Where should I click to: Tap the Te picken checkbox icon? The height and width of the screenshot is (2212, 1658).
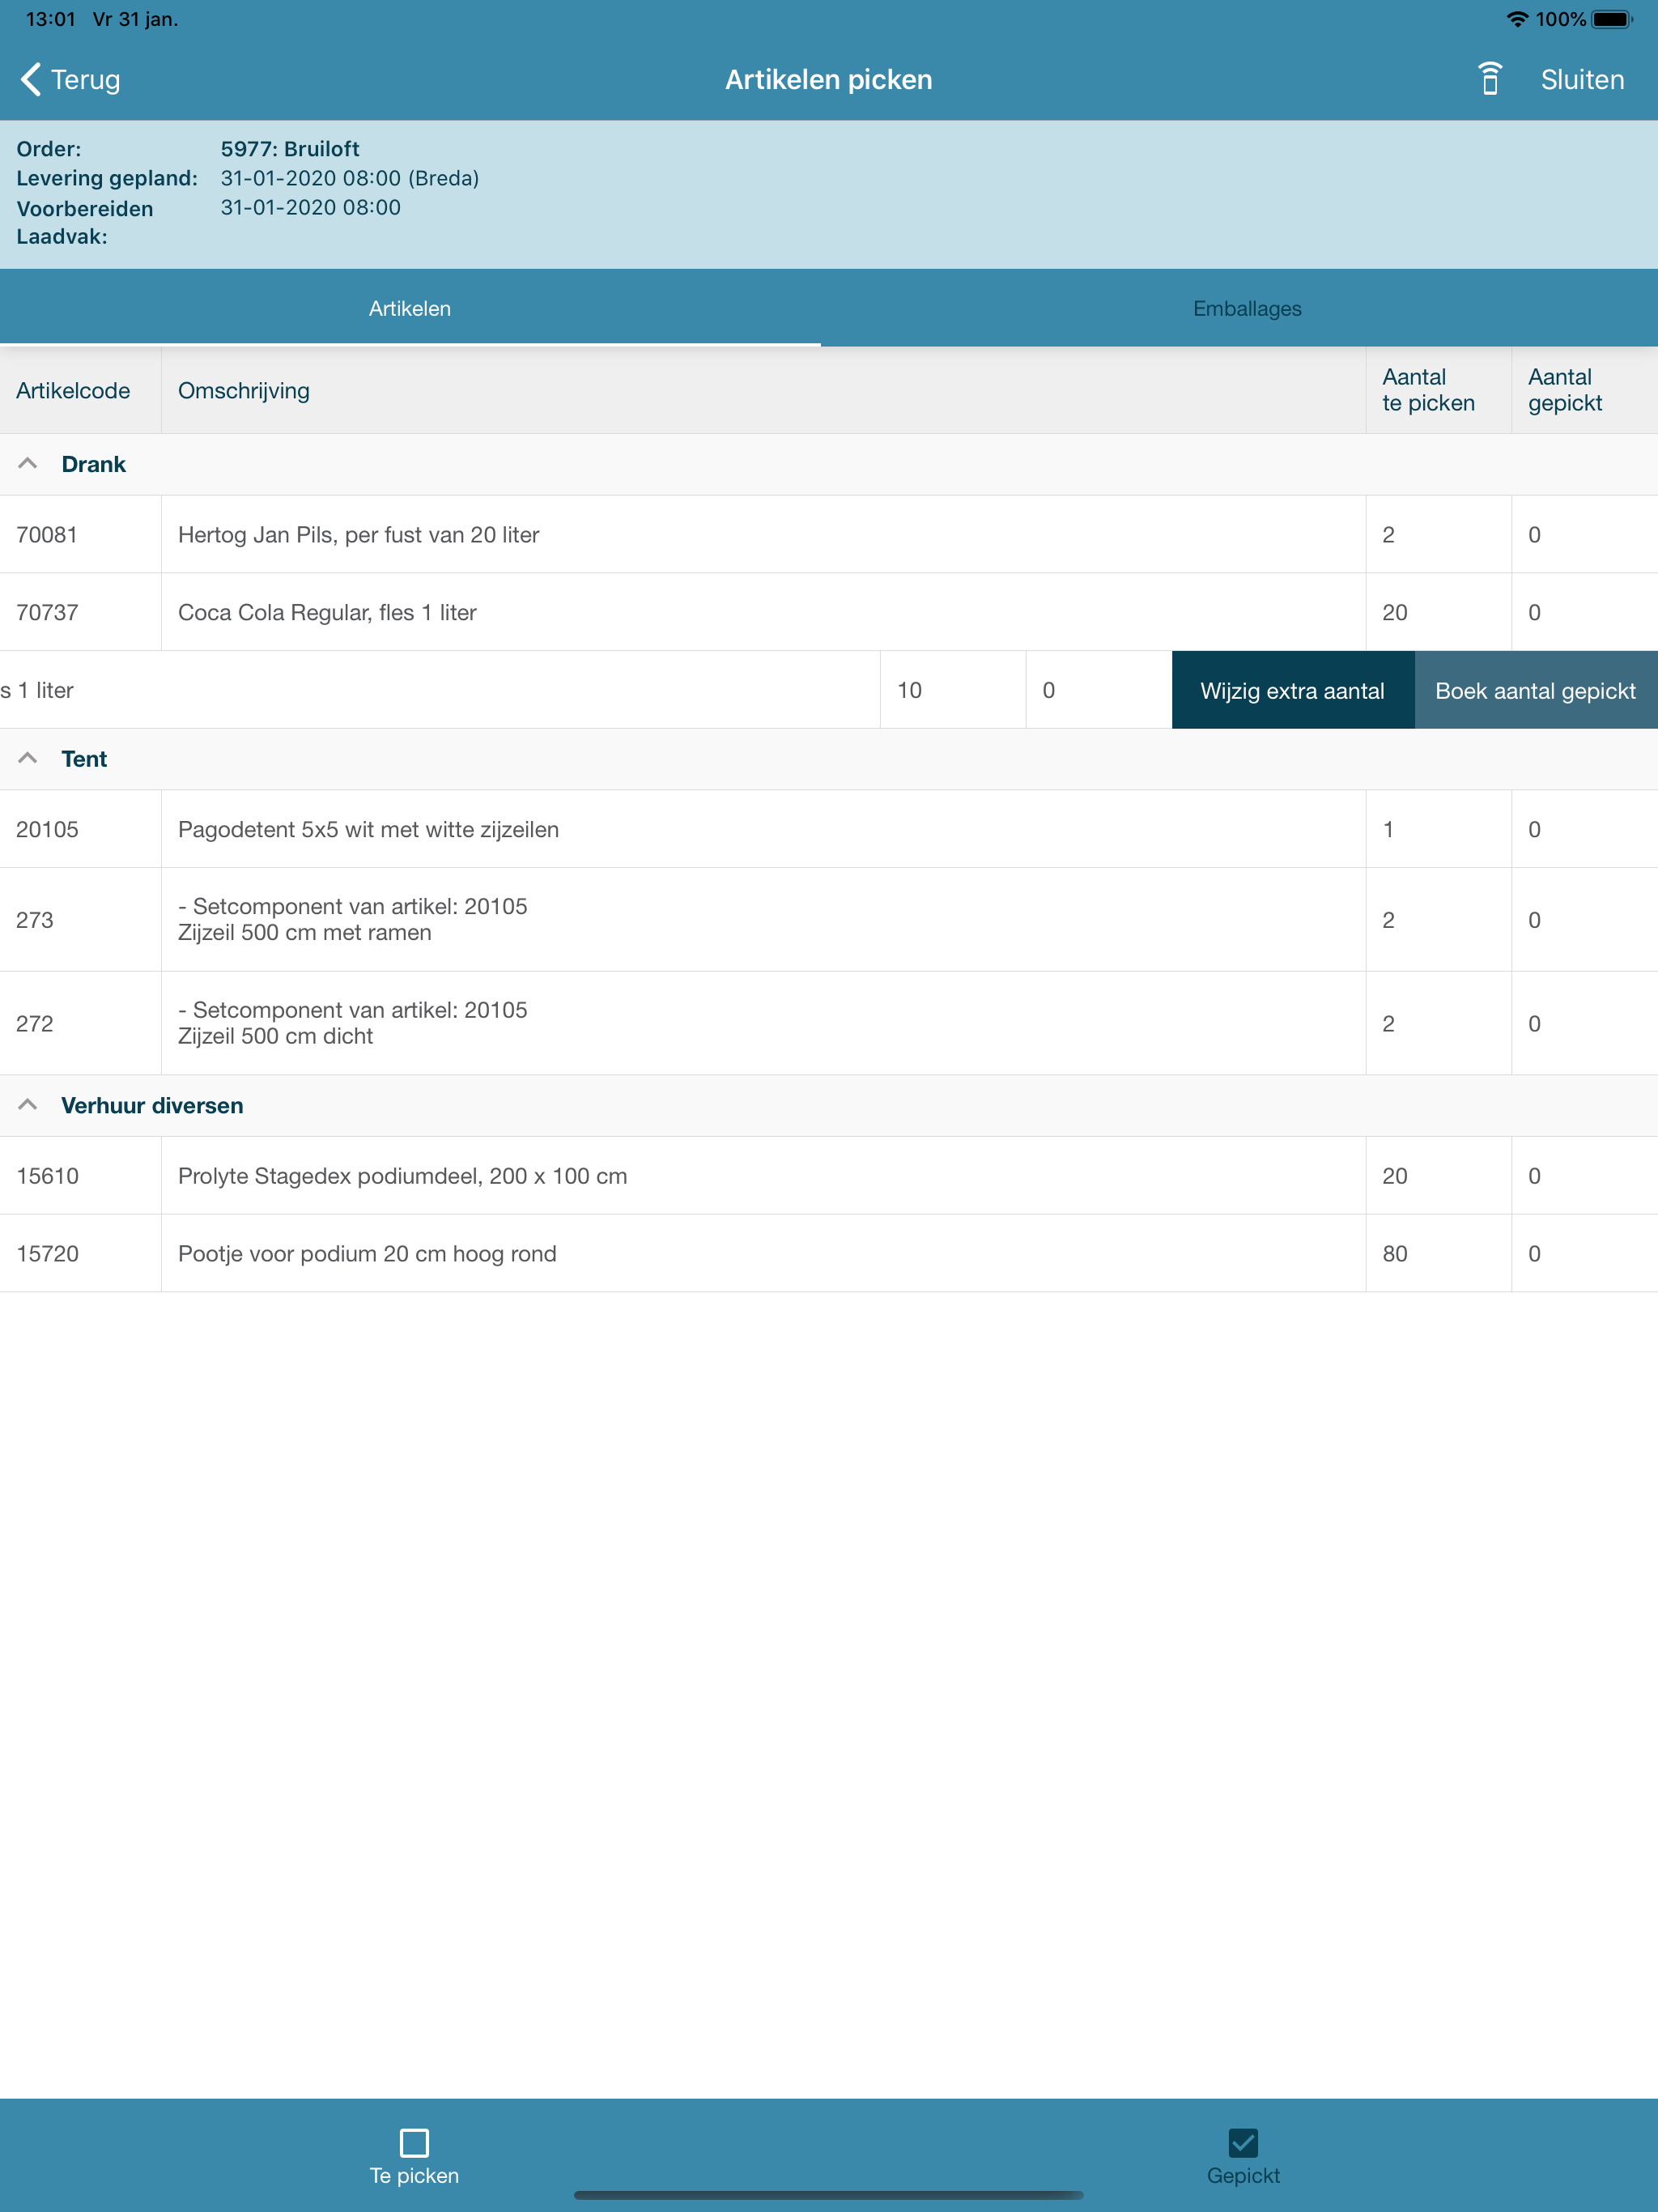click(x=414, y=2142)
